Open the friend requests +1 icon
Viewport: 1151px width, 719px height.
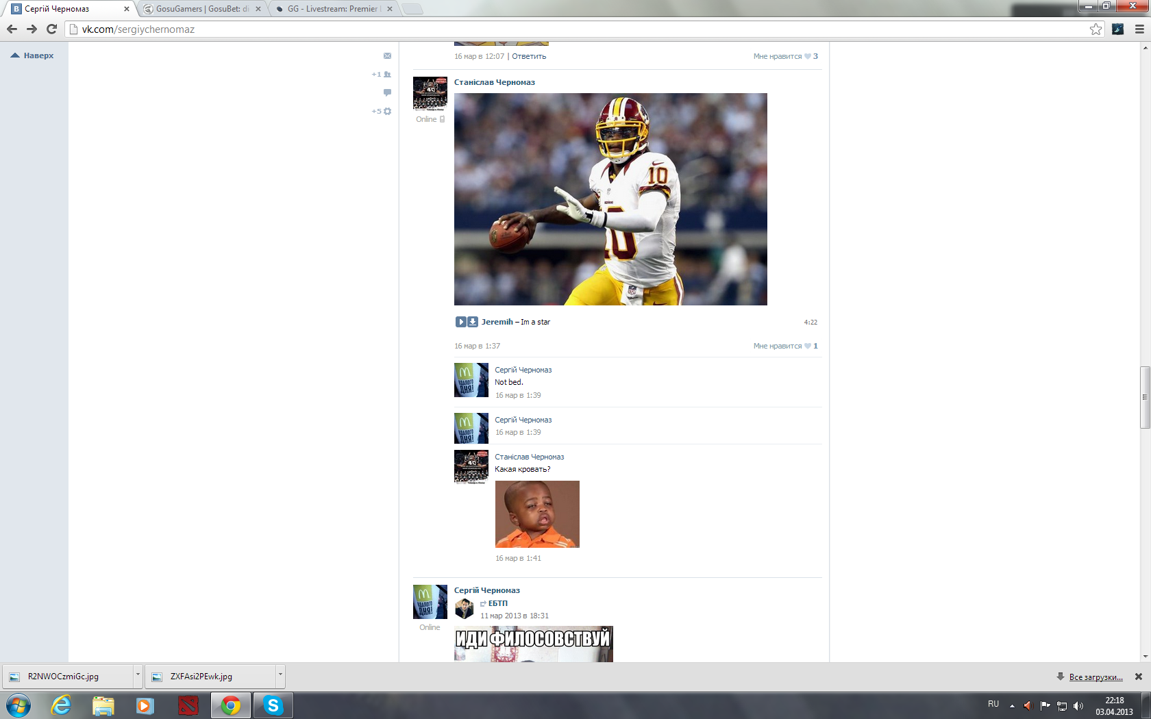(382, 74)
